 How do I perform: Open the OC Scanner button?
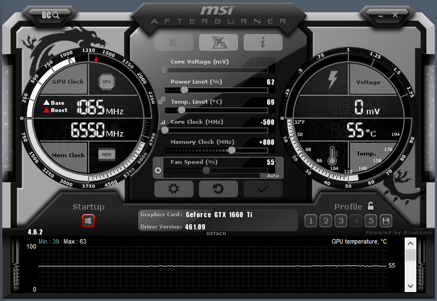[50, 15]
